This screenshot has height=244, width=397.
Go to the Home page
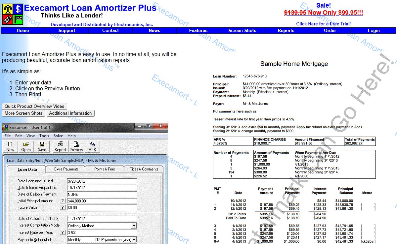click(23, 30)
